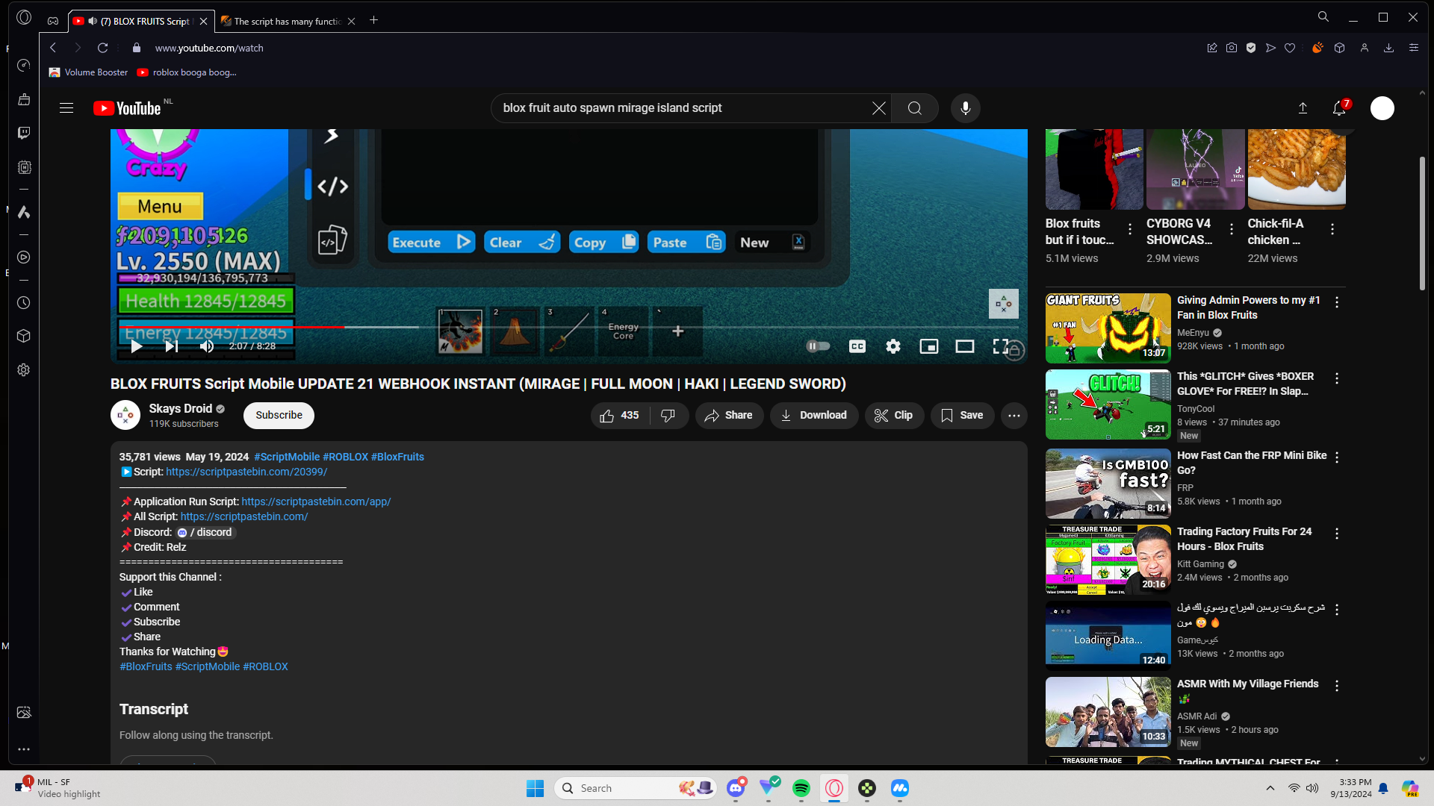Focus the address bar URL
Image resolution: width=1434 pixels, height=806 pixels.
click(209, 48)
